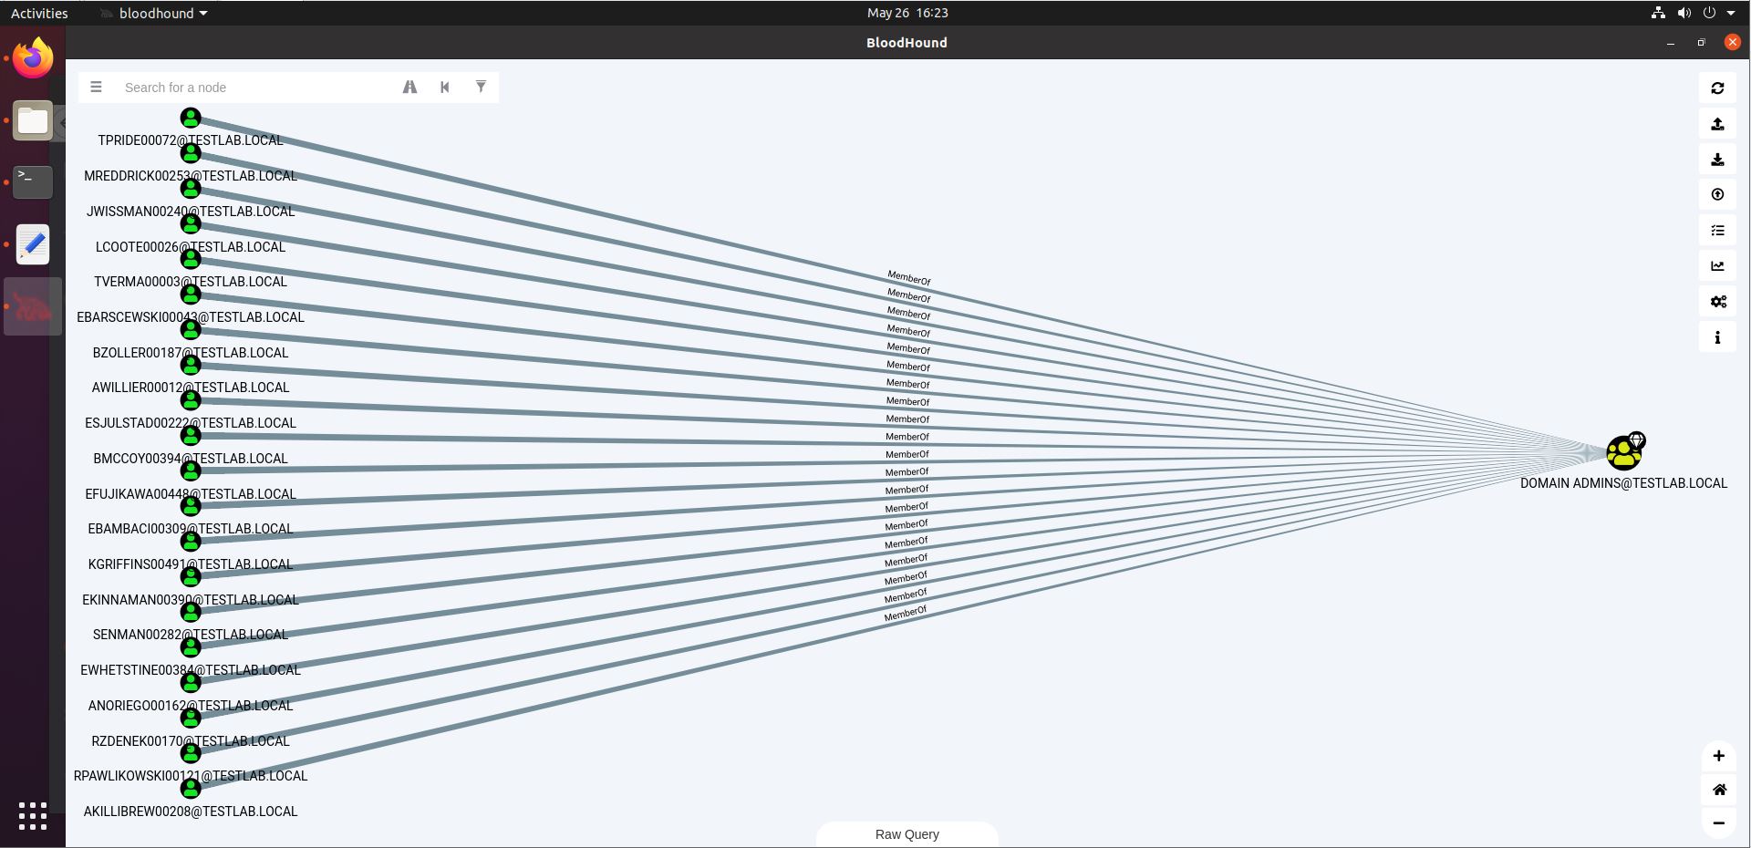Open the system status menu arrow
Screen dimensions: 1751x848
(x=1731, y=13)
